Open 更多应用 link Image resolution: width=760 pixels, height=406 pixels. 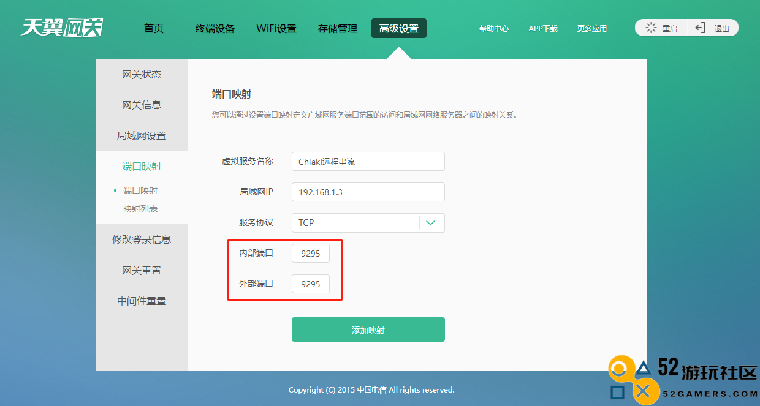coord(592,29)
